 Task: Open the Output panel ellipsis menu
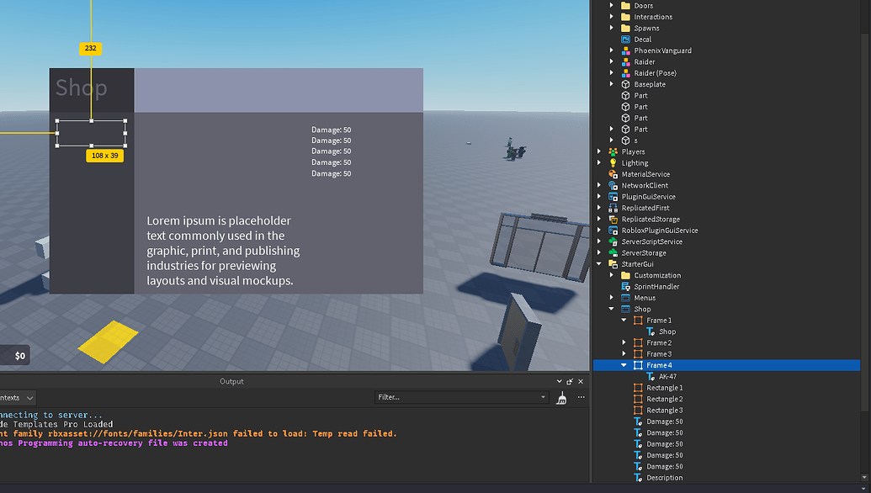tap(582, 397)
